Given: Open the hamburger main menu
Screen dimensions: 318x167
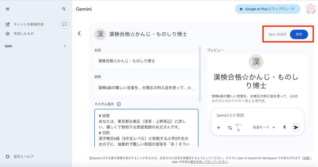Looking at the screenshot, I should [x=8, y=9].
